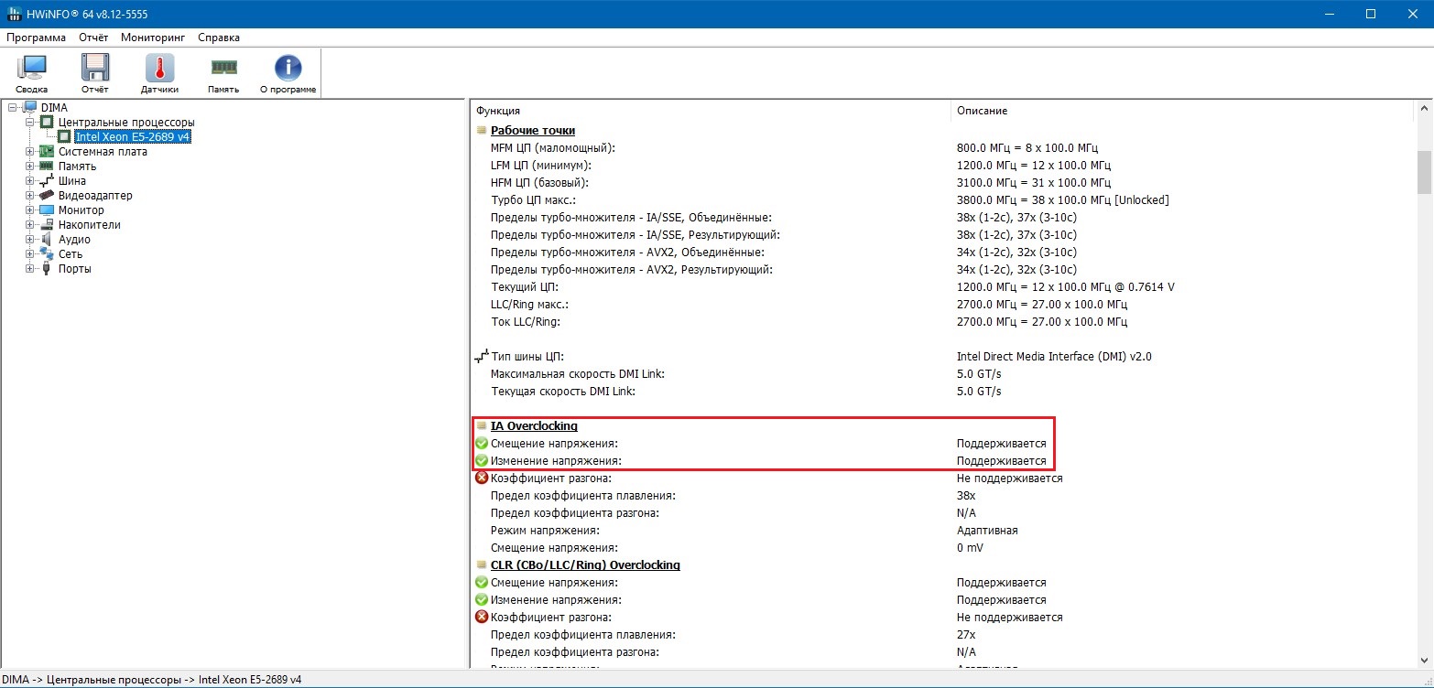Click the DIMA computer icon in tree
The width and height of the screenshot is (1434, 688).
tap(31, 108)
